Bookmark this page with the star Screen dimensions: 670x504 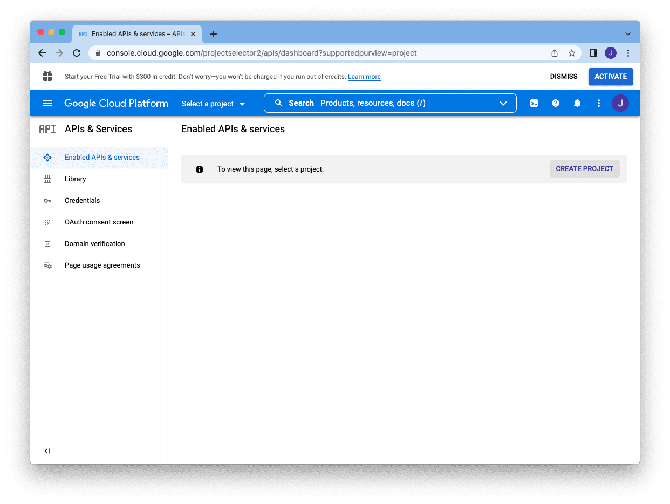point(572,53)
